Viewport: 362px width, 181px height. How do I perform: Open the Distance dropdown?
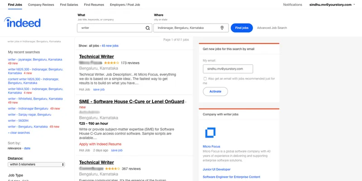pos(36,164)
